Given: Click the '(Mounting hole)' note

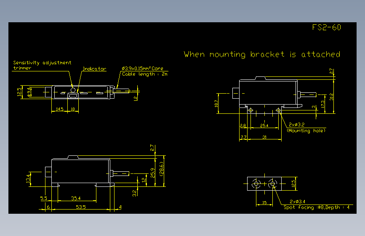Looking at the screenshot, I should tap(306, 131).
